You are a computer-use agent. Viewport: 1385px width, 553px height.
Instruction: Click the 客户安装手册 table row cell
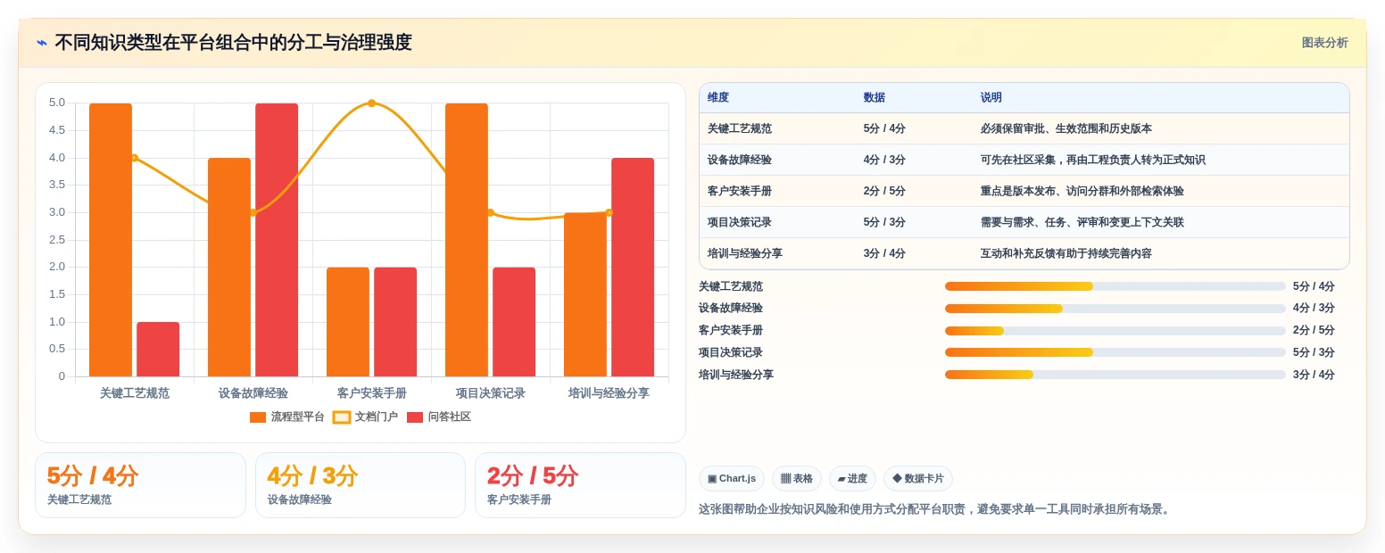[x=776, y=191]
